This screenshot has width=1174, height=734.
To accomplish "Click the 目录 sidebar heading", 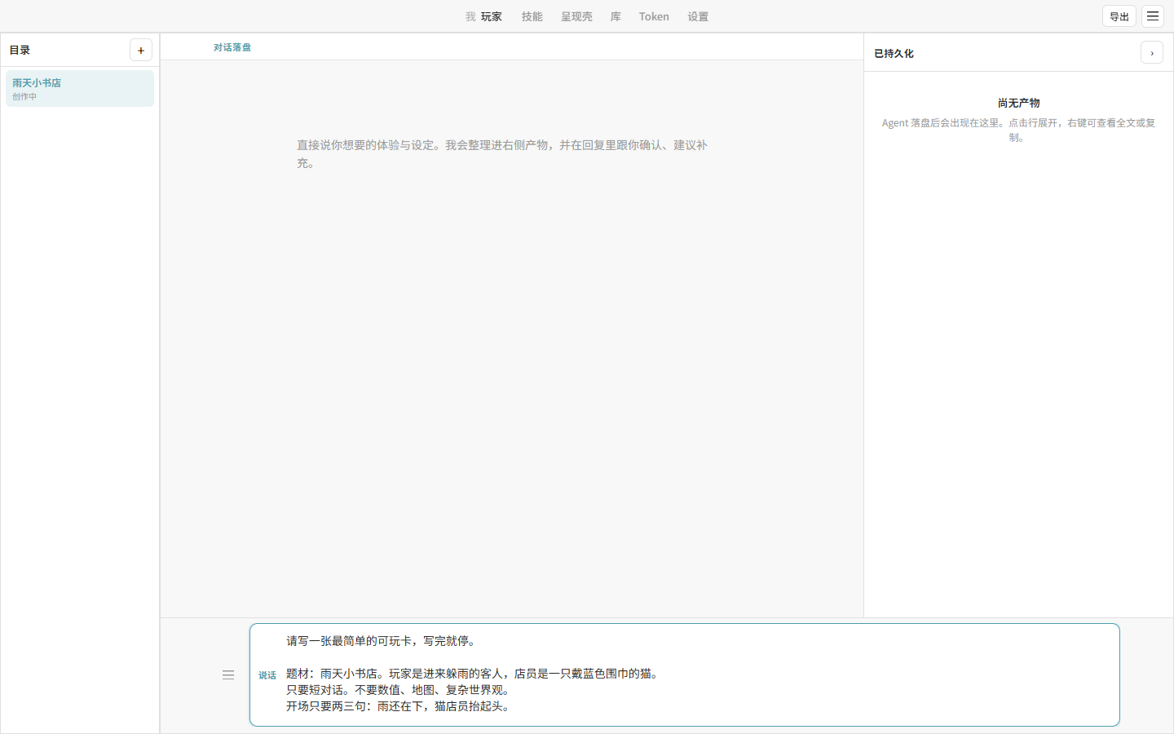I will coord(20,51).
